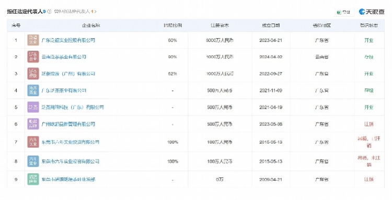Screen dimensions: 392x200
Task: Open the 泛茶网络科技（广东）有限公司 link
Action: [x=73, y=107]
